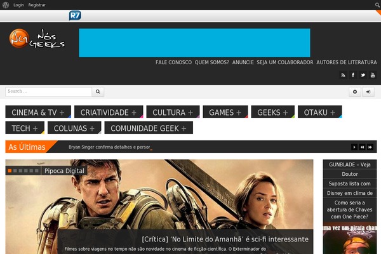Image resolution: width=381 pixels, height=254 pixels.
Task: Open the No Limite do Amanhã review
Action: [x=225, y=239]
